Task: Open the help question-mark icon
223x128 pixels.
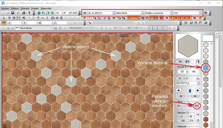Action: (x=29, y=13)
